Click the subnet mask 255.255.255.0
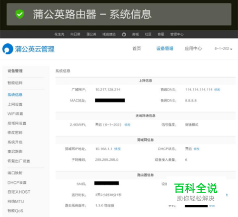Screen dimensions: 238x217 click(107, 160)
